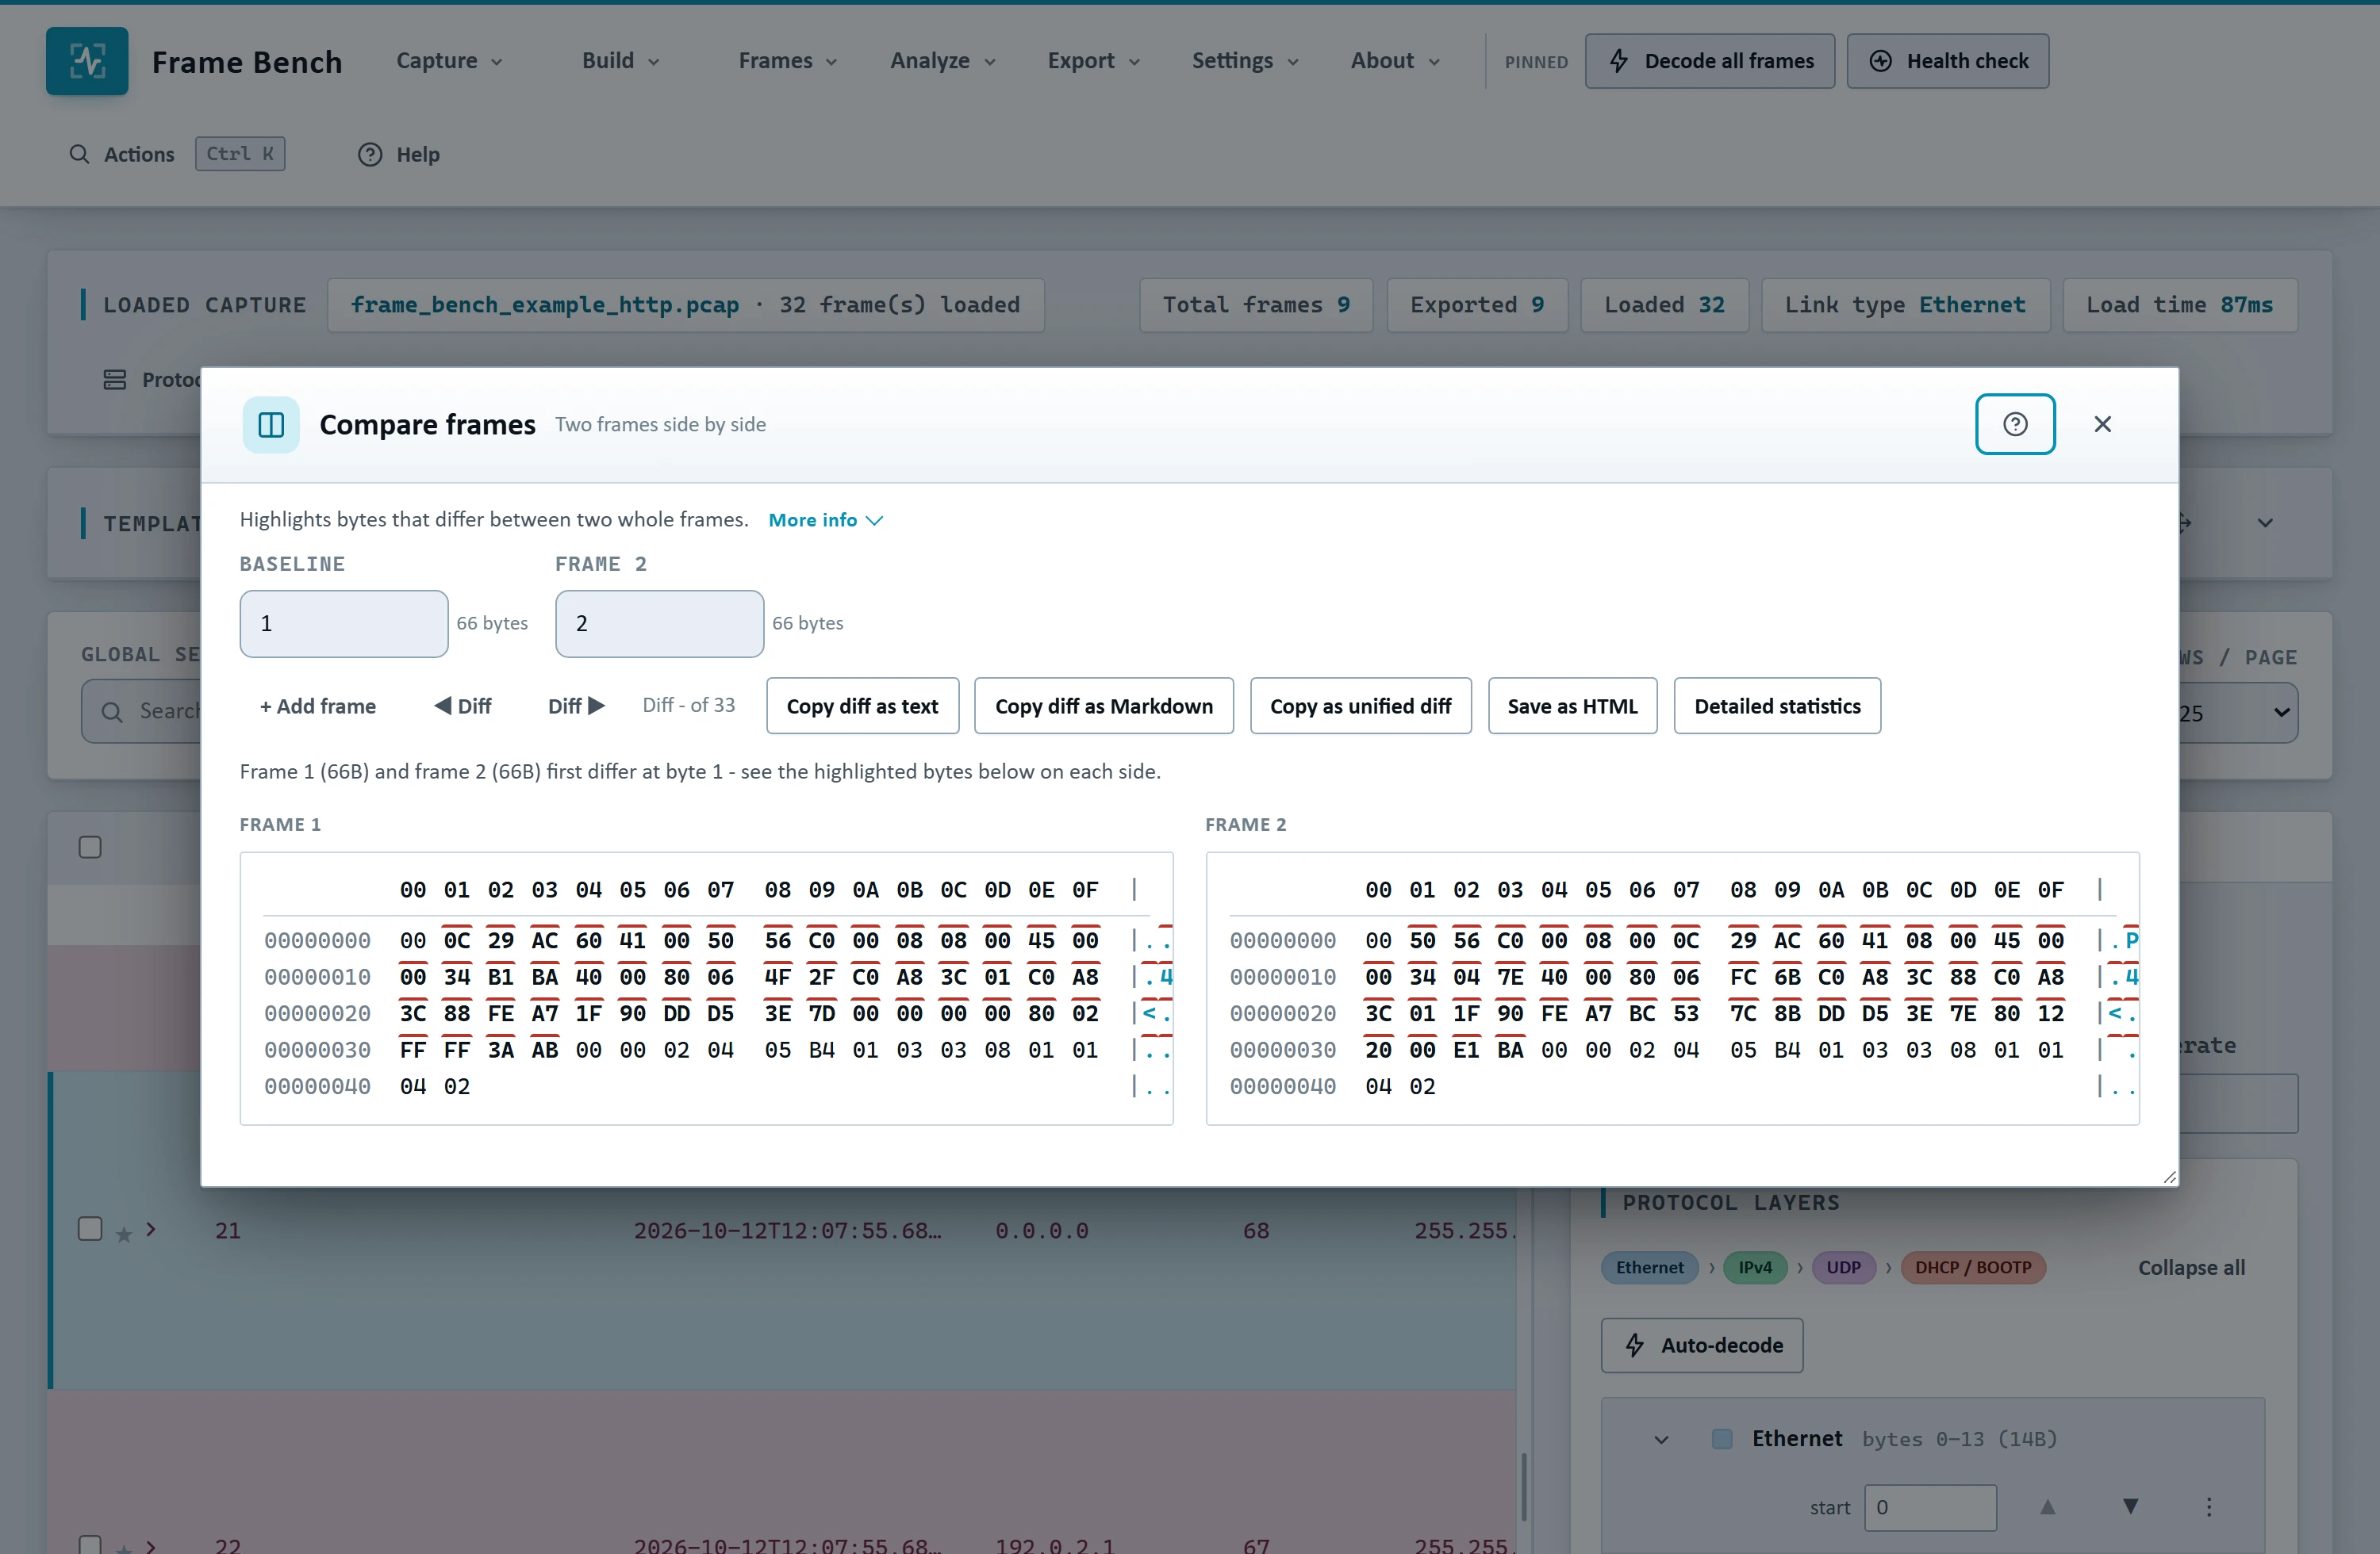Click the Protocol list icon
The height and width of the screenshot is (1554, 2380).
[115, 380]
